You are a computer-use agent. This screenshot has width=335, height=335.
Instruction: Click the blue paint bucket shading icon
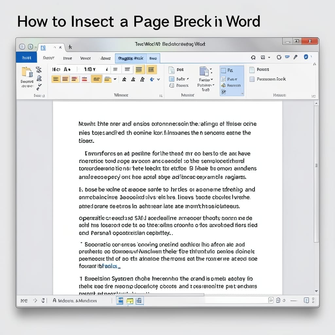(x=152, y=79)
